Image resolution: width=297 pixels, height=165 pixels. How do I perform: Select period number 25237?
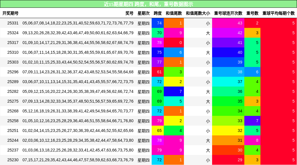pyautogui.click(x=13, y=150)
